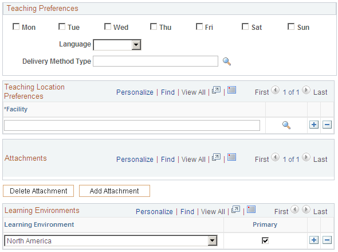Uncheck Primary for North America
The width and height of the screenshot is (338, 252).
pyautogui.click(x=265, y=241)
